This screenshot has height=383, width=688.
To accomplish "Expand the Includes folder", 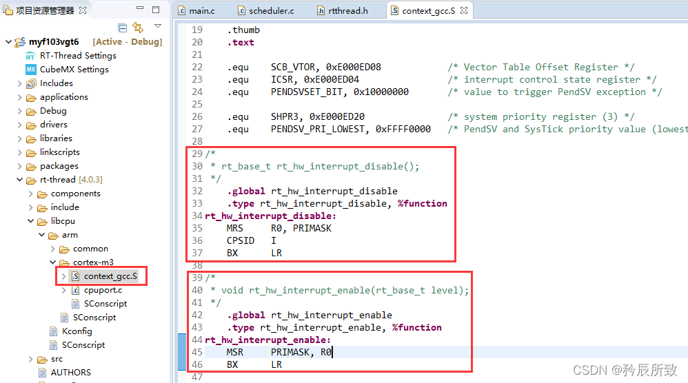I will pyautogui.click(x=19, y=83).
